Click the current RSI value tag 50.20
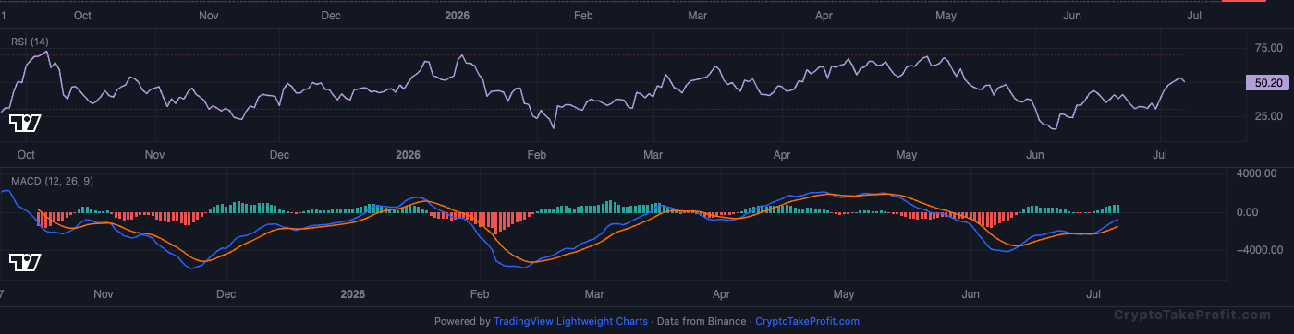Image resolution: width=1294 pixels, height=334 pixels. [x=1266, y=83]
